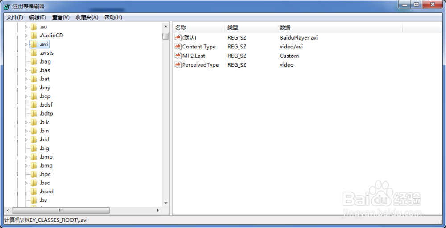446x228 pixels.
Task: Open the 文件(F) menu
Action: point(15,17)
